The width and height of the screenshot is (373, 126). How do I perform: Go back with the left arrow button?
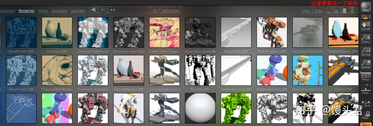(x=94, y=10)
